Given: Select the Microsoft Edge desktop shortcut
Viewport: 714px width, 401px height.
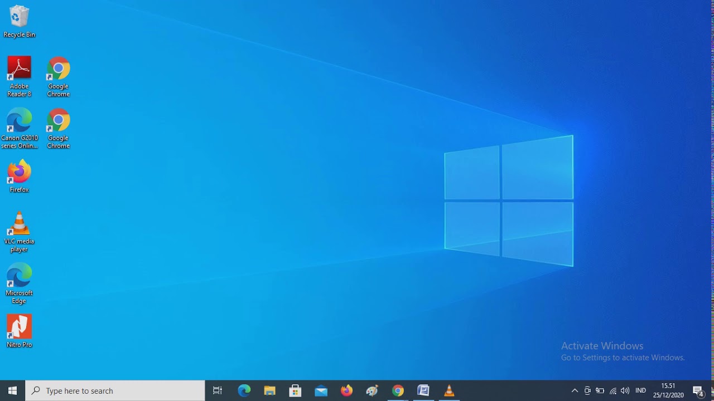Looking at the screenshot, I should (x=19, y=284).
